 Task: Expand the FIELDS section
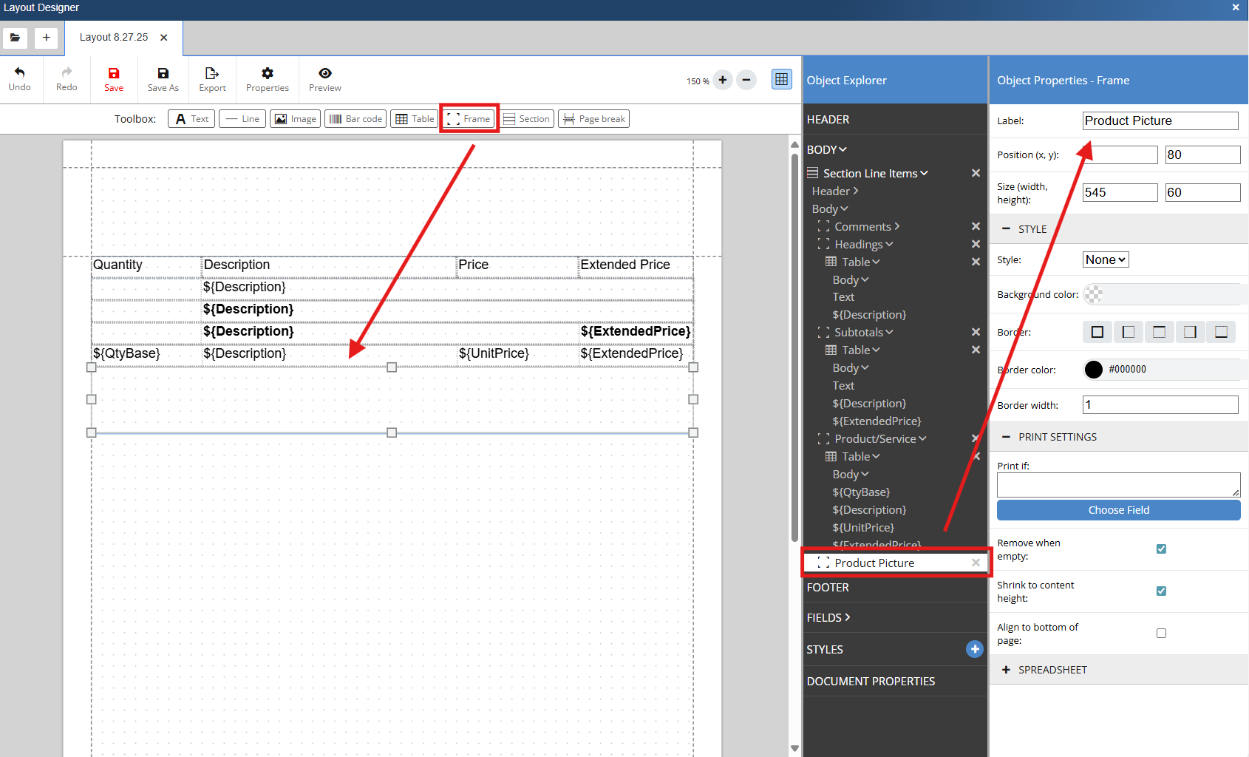click(x=828, y=617)
